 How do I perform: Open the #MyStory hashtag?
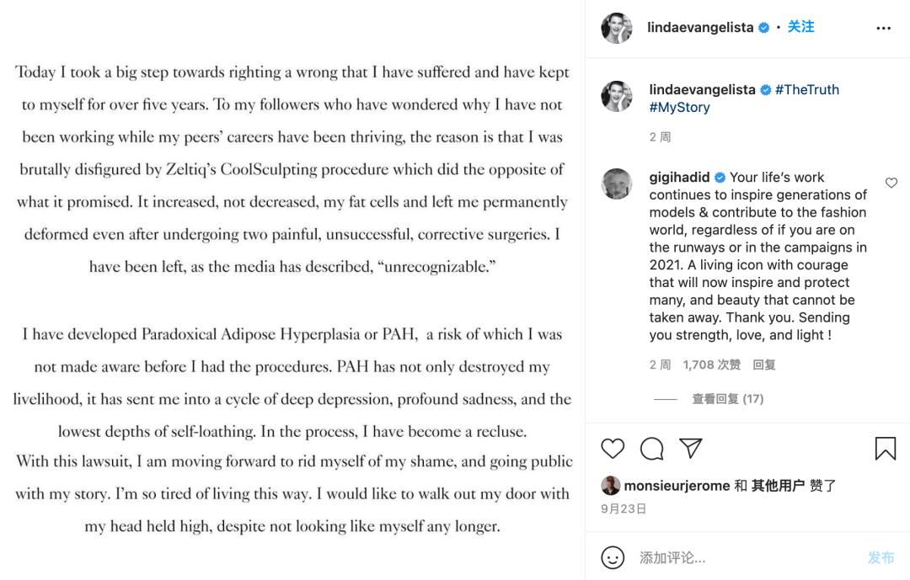(679, 107)
